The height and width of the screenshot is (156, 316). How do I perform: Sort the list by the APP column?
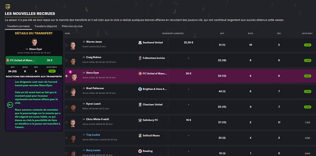[222, 33]
